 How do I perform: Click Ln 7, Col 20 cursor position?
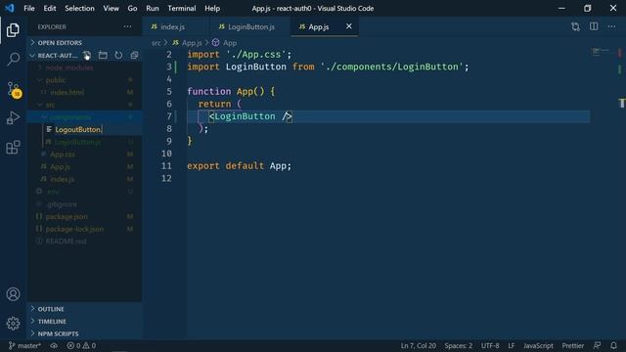pyautogui.click(x=418, y=345)
